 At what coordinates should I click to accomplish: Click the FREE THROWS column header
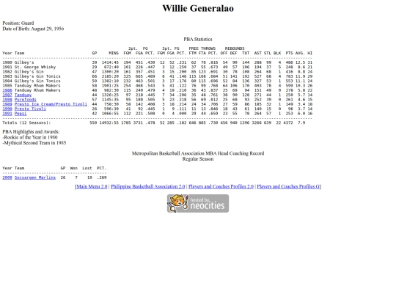click(202, 48)
